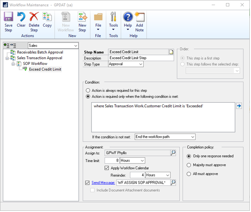The image size is (251, 212).
Task: Click the New Step icon
Action: point(82,18)
